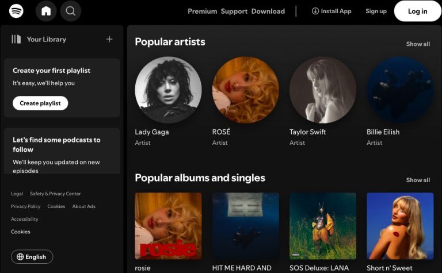This screenshot has height=273, width=442.
Task: Click the download icon beside Install App
Action: pyautogui.click(x=315, y=11)
